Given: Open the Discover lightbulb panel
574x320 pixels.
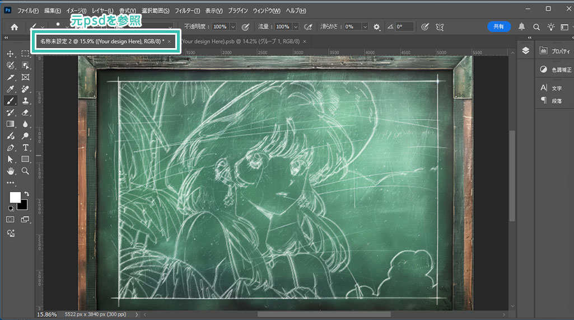Looking at the screenshot, I should pos(551,27).
